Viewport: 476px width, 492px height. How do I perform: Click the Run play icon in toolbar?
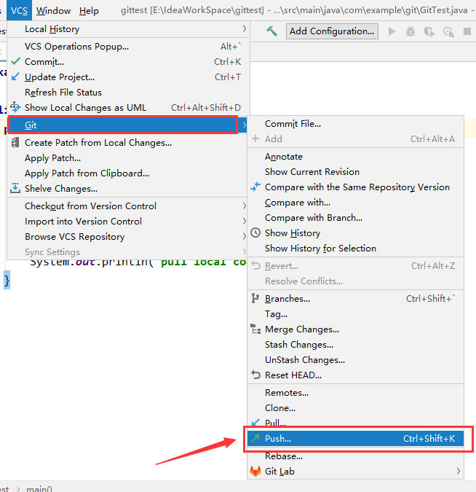coord(392,31)
